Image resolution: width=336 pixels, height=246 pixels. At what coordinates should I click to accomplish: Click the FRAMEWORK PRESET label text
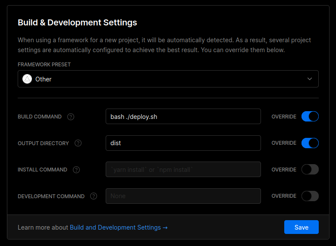44,65
